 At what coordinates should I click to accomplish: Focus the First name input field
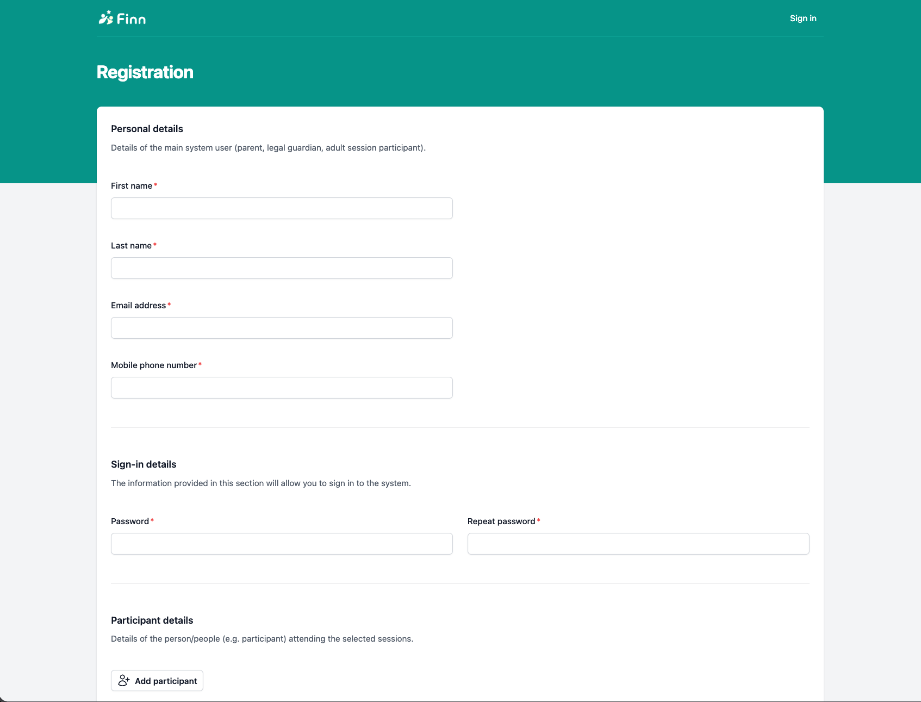(282, 208)
